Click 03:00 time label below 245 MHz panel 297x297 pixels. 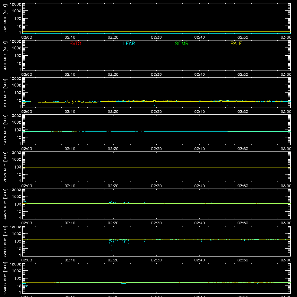tap(286, 37)
